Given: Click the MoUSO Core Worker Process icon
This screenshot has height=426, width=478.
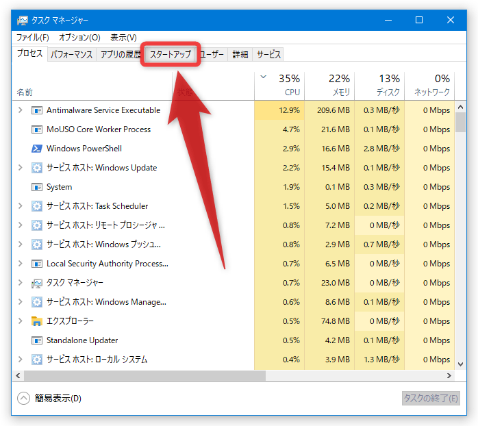Looking at the screenshot, I should point(37,129).
